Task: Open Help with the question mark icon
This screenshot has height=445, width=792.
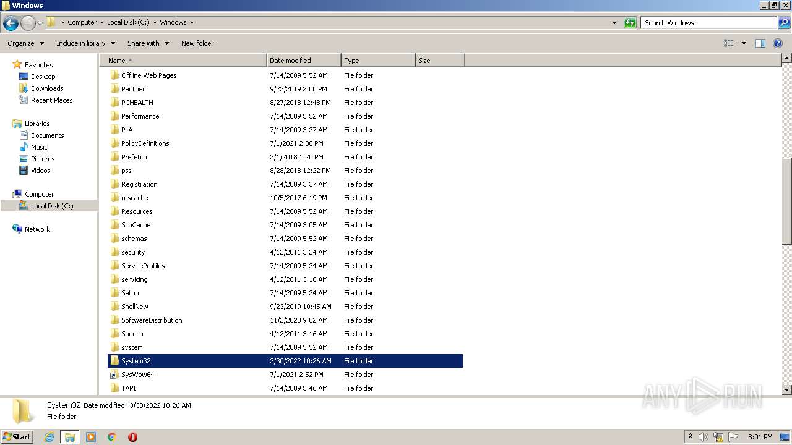Action: (778, 43)
